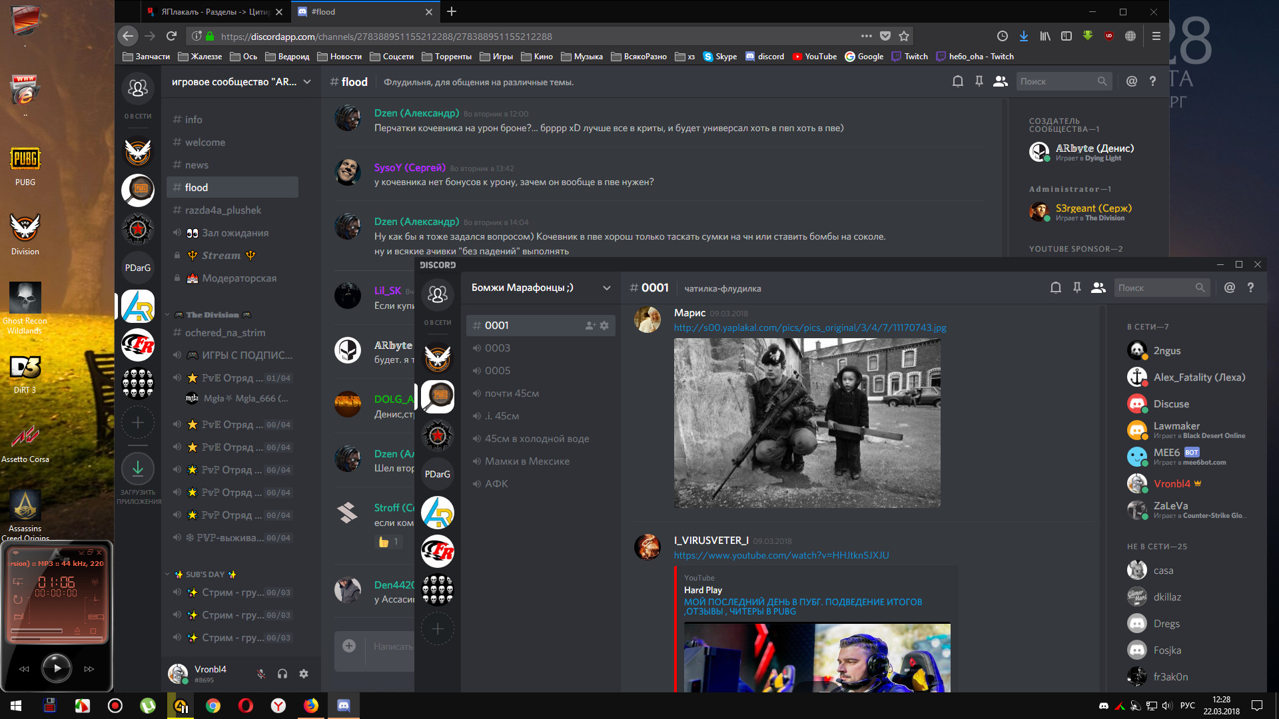Select the PDarG server in the browser sidebar
The image size is (1279, 719).
click(138, 268)
